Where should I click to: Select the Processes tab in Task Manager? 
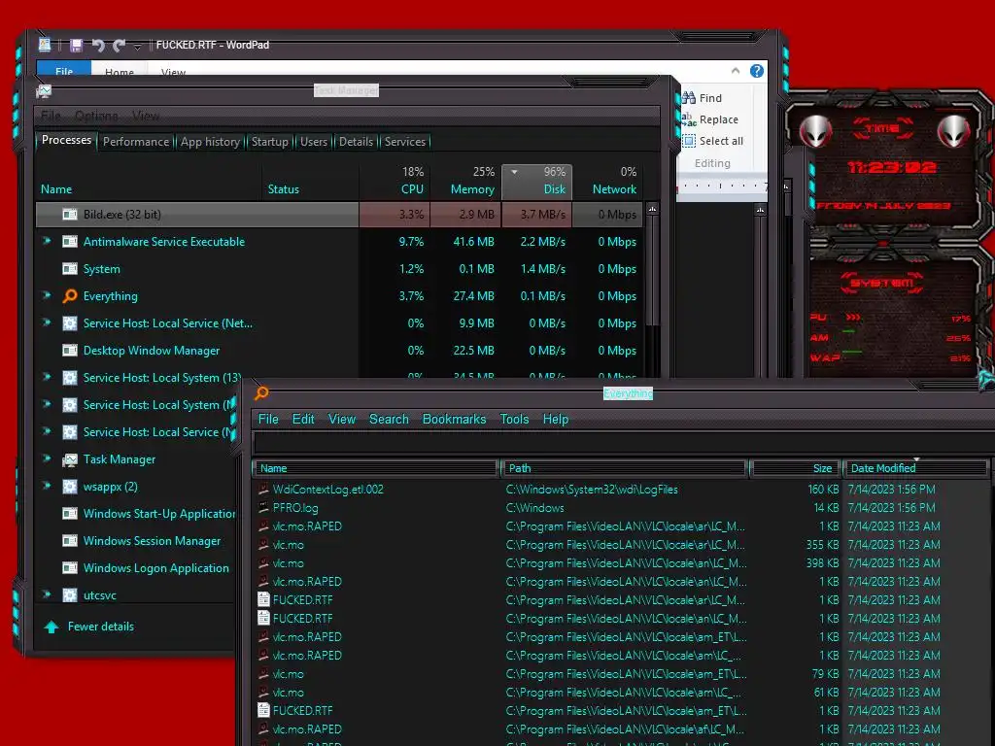click(67, 140)
